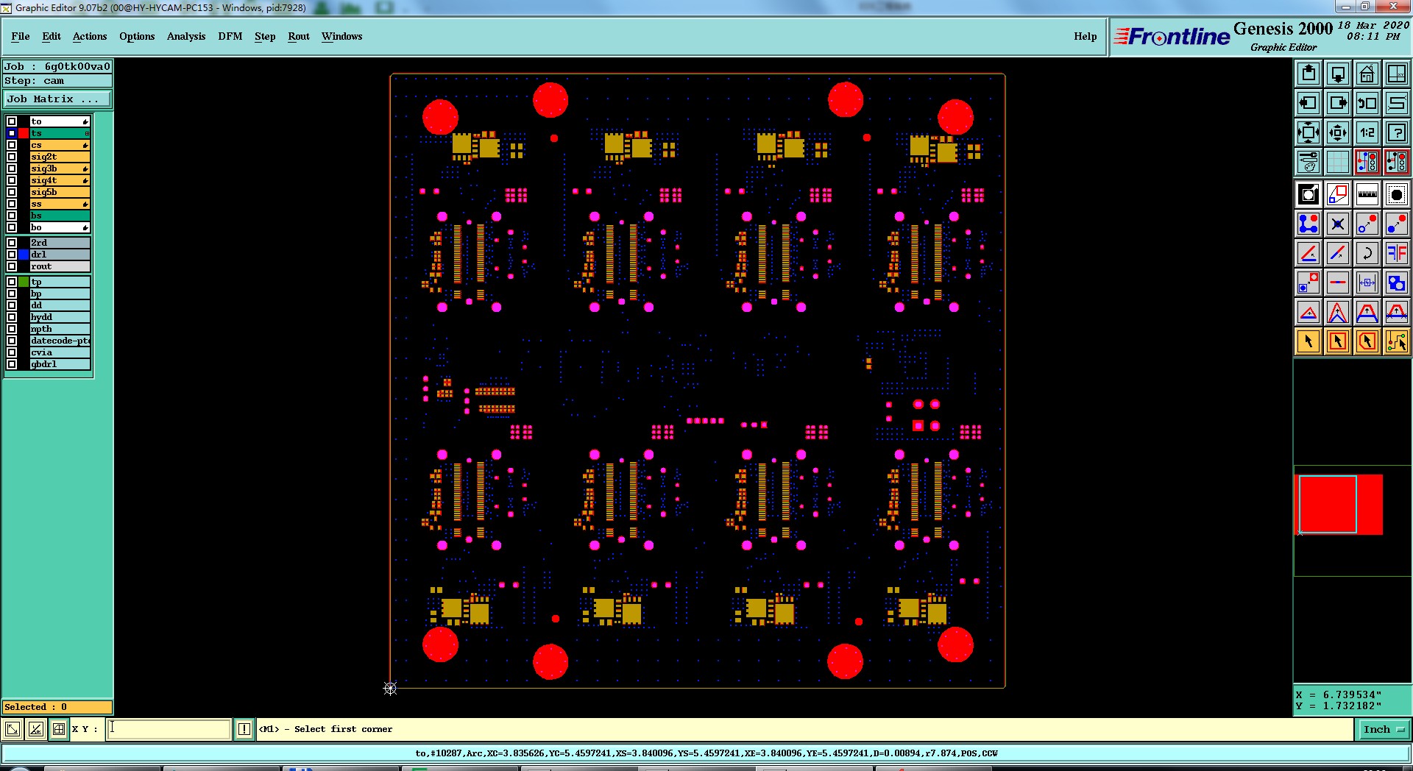Select the 'bs' layer name
Image resolution: width=1413 pixels, height=771 pixels.
click(x=60, y=216)
